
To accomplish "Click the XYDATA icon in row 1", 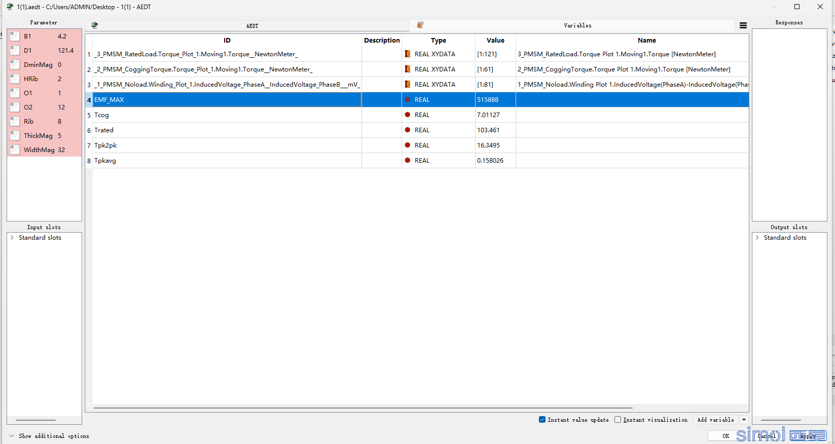I will [408, 54].
